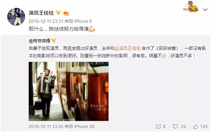Click the gold V verified badge beside 演员王佳佳
Image resolution: width=211 pixels, height=132 pixels.
pos(58,13)
